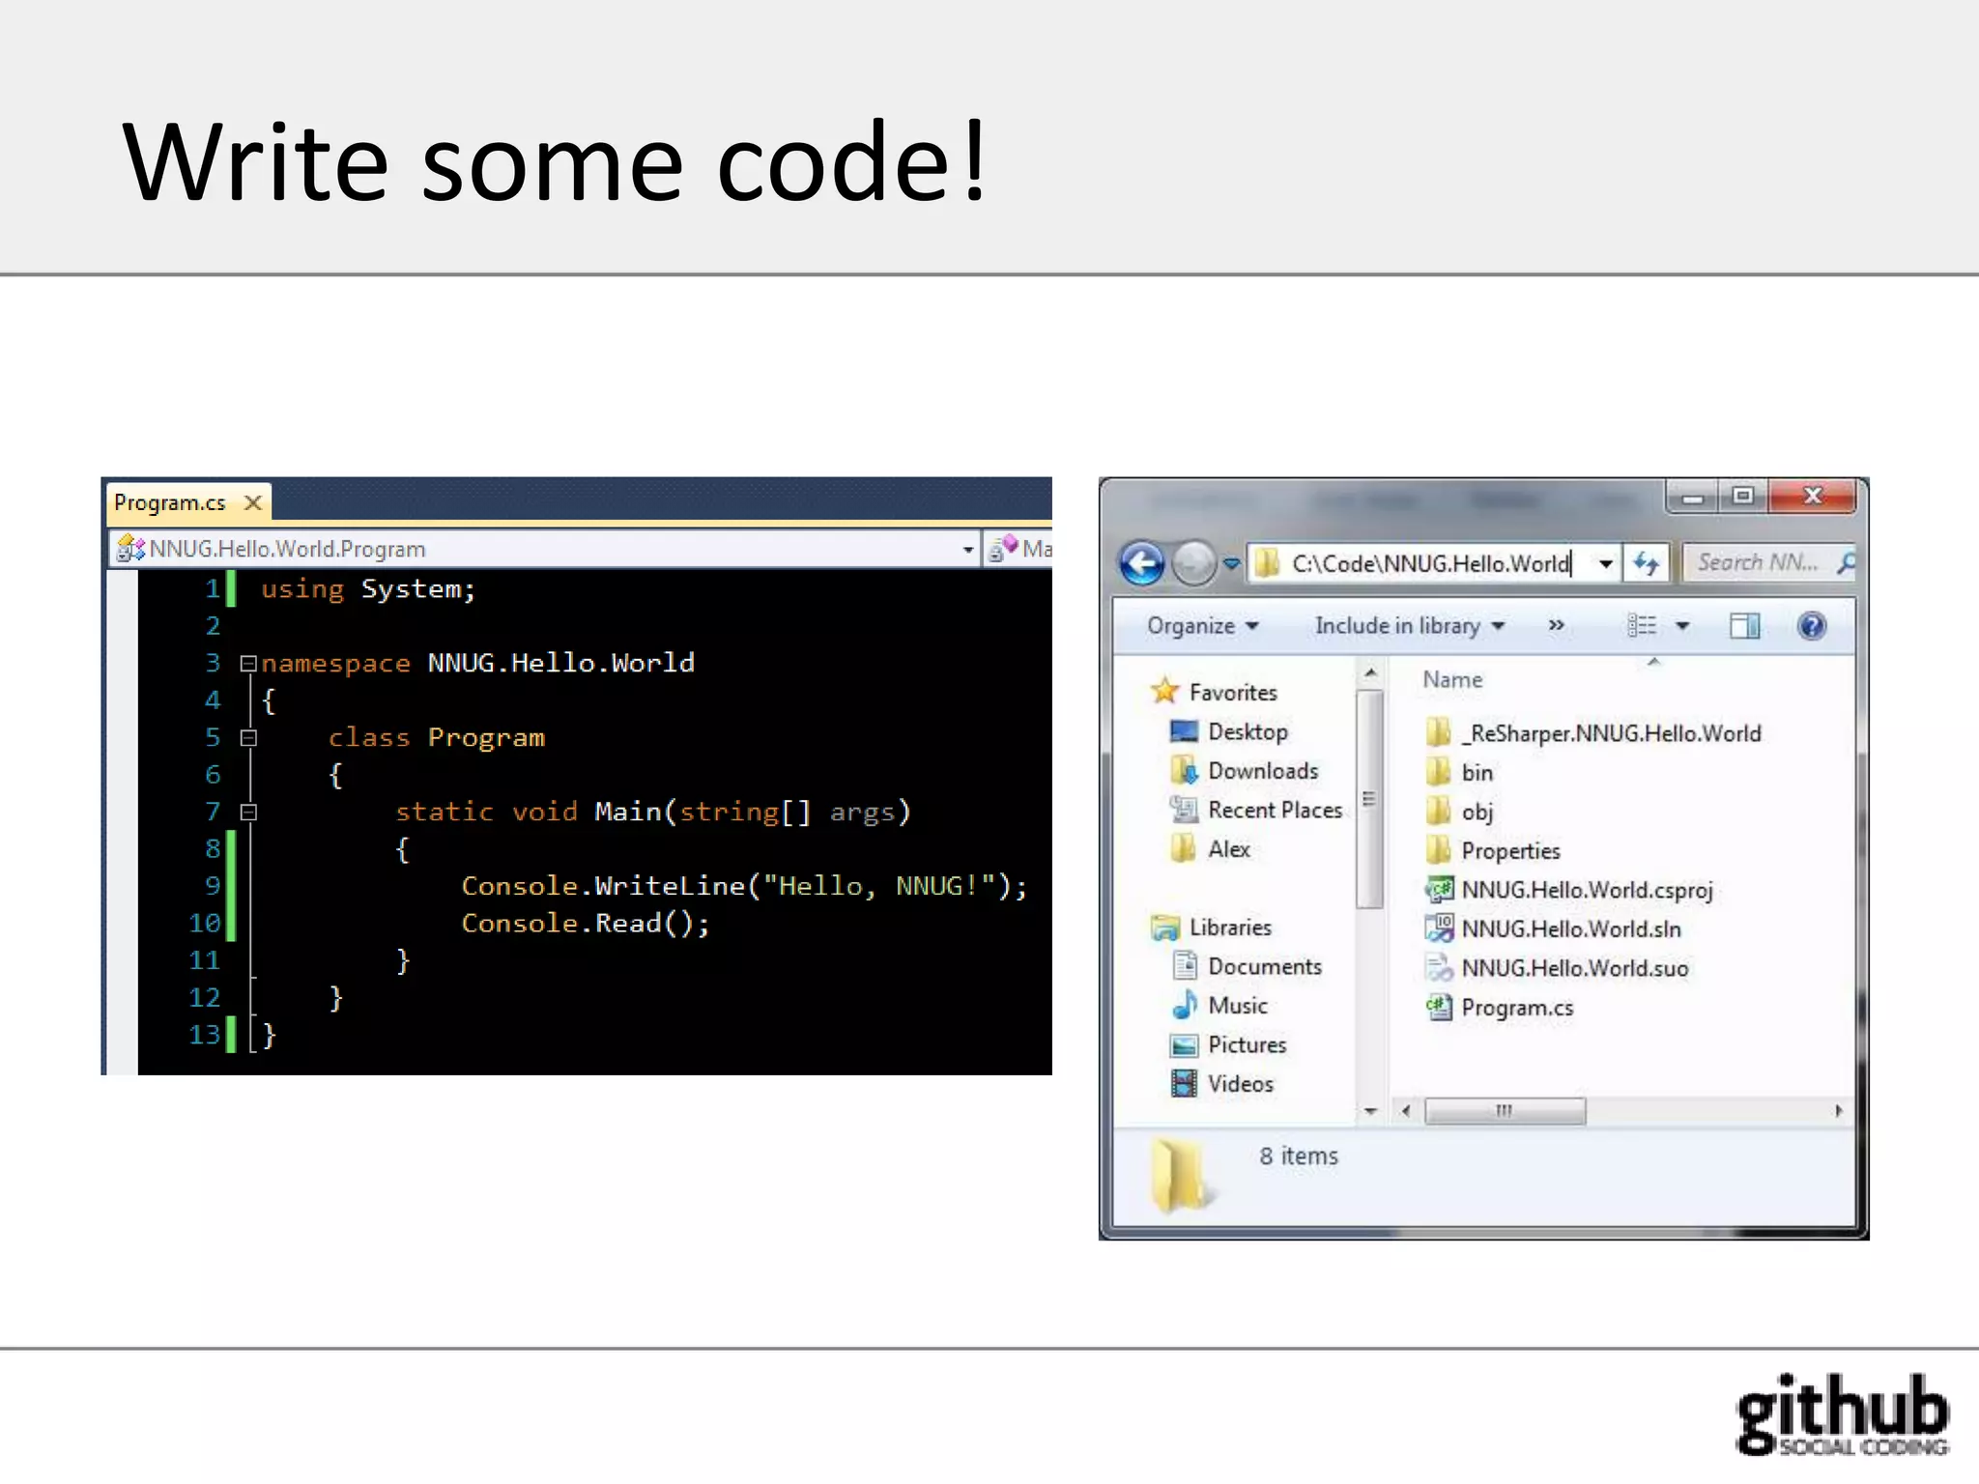Open the Music library
The image size is (1979, 1484).
[x=1237, y=1006]
